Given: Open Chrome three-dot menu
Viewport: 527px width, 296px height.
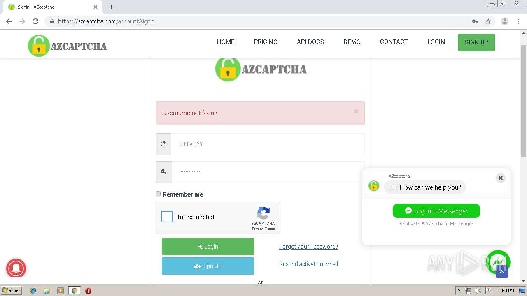Looking at the screenshot, I should (x=518, y=21).
